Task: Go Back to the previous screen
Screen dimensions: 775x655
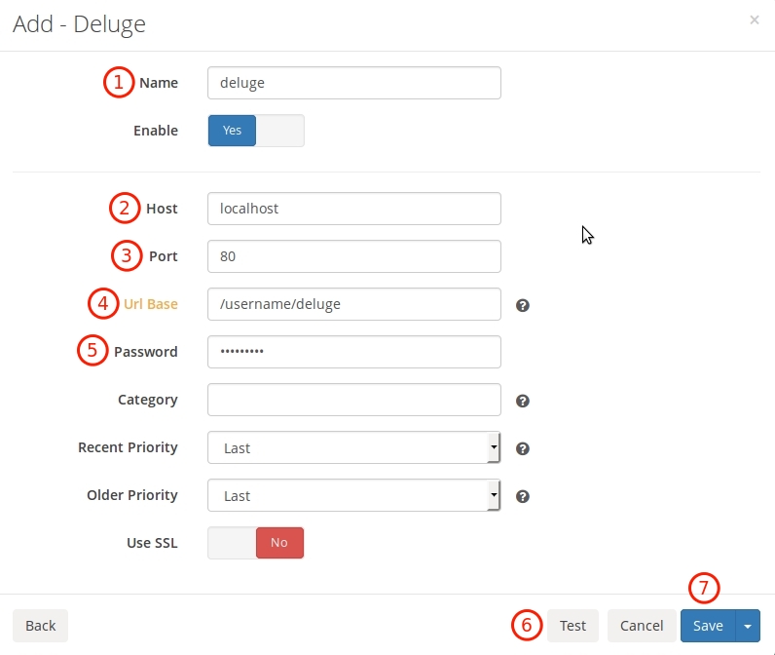Action: [x=40, y=626]
